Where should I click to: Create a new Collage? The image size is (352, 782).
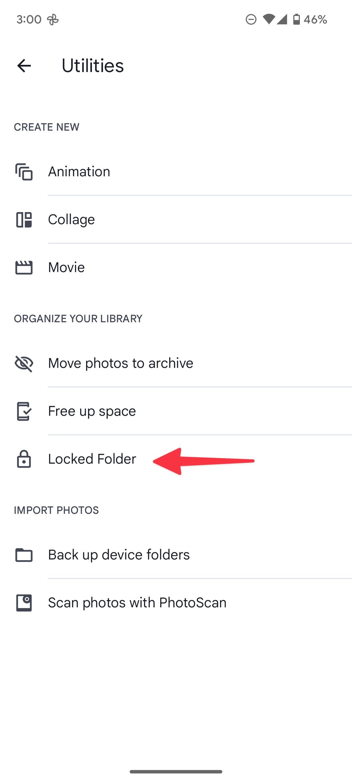point(71,219)
